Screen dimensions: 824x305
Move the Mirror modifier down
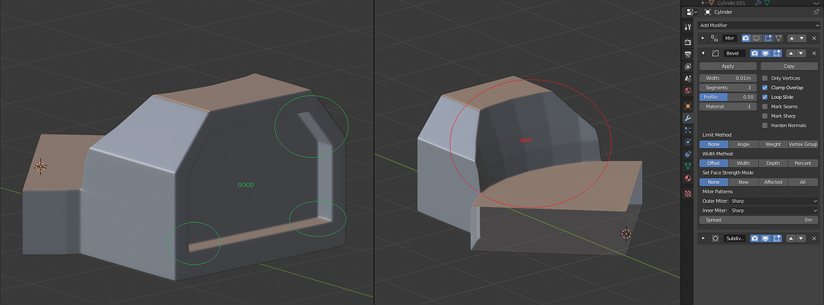pyautogui.click(x=801, y=39)
